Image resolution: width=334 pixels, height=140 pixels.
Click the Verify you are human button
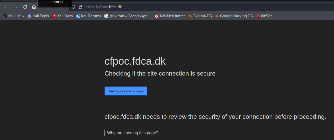point(126,91)
